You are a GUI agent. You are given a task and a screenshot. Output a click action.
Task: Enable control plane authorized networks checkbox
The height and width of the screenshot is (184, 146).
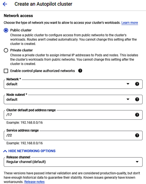[x=6, y=71]
